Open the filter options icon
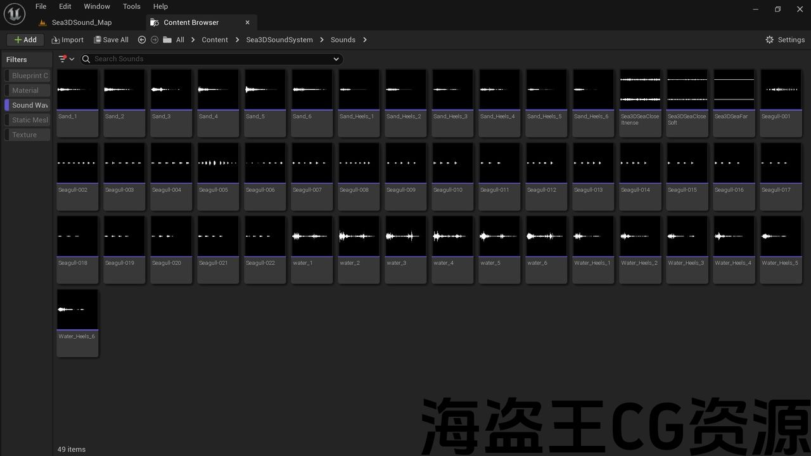The width and height of the screenshot is (811, 456). [63, 59]
